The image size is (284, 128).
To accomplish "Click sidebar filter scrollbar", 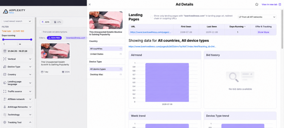I will [x=35, y=58].
